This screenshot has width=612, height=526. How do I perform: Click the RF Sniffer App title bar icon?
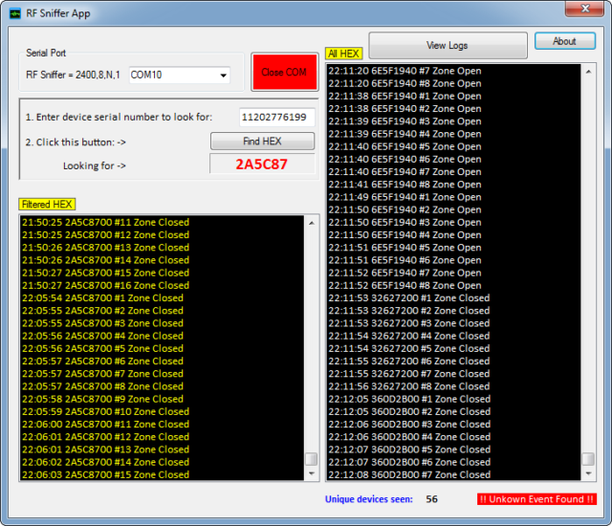(x=15, y=14)
